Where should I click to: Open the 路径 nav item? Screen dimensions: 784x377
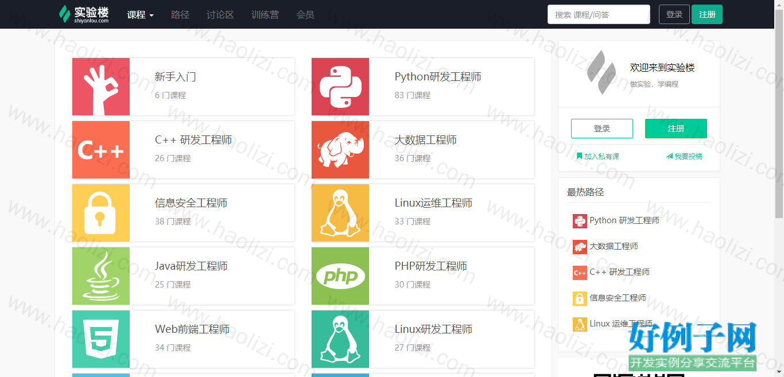(x=180, y=15)
